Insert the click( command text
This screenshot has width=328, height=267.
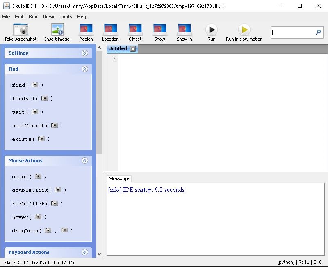(x=22, y=177)
